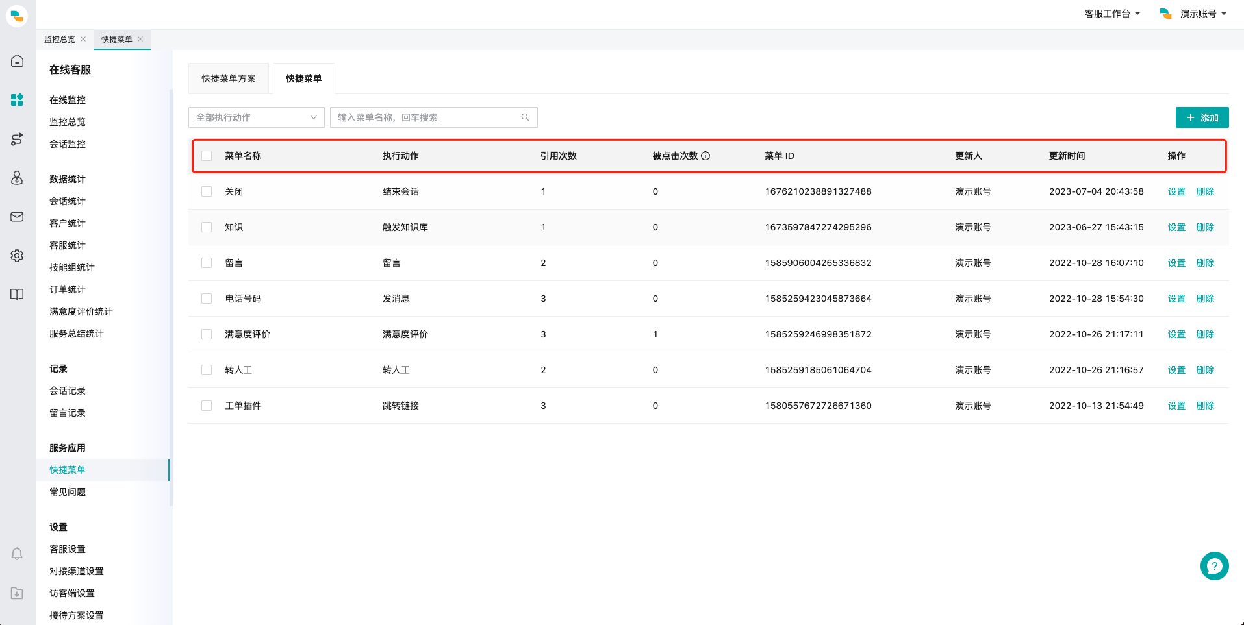Open the 全部执行动作 filter dropdown
The image size is (1244, 625).
click(x=257, y=117)
